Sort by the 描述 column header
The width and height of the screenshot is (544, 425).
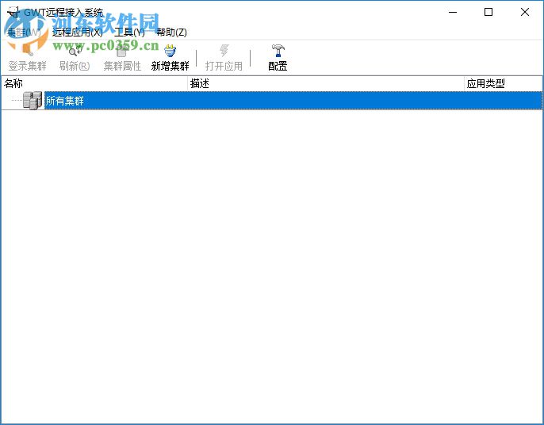pos(326,83)
